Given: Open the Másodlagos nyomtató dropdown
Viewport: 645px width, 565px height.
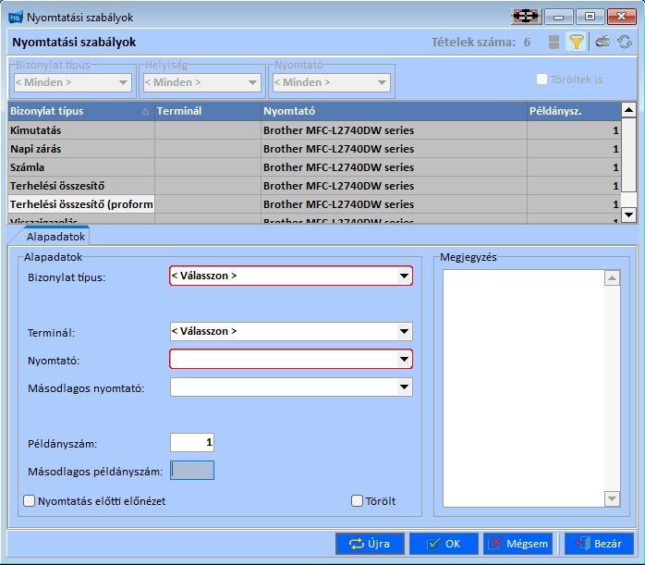Looking at the screenshot, I should pyautogui.click(x=404, y=387).
